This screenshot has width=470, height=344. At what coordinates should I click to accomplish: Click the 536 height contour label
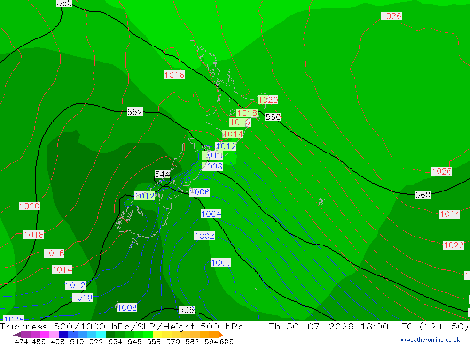187,310
